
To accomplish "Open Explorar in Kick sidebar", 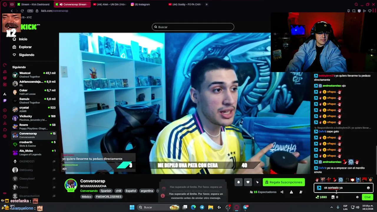I will 22,47.
